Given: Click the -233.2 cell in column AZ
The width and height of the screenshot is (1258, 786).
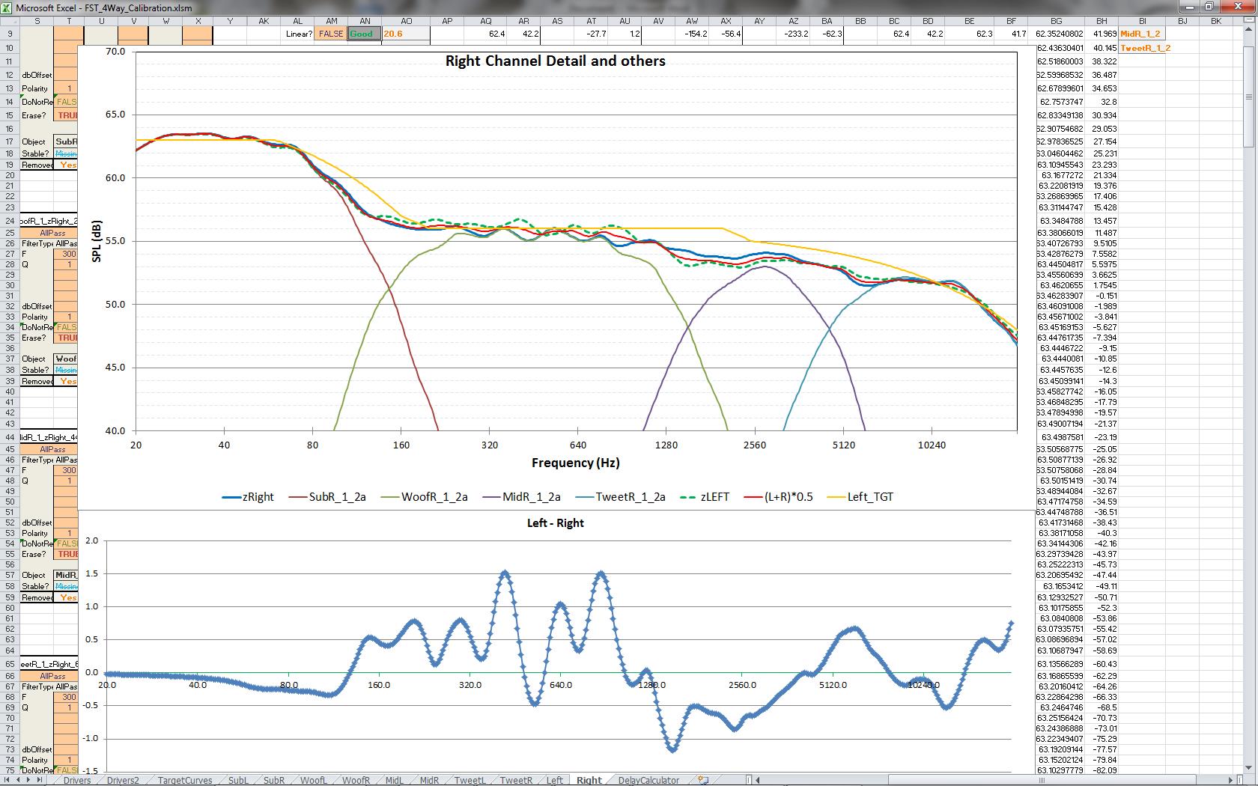Looking at the screenshot, I should click(x=793, y=34).
